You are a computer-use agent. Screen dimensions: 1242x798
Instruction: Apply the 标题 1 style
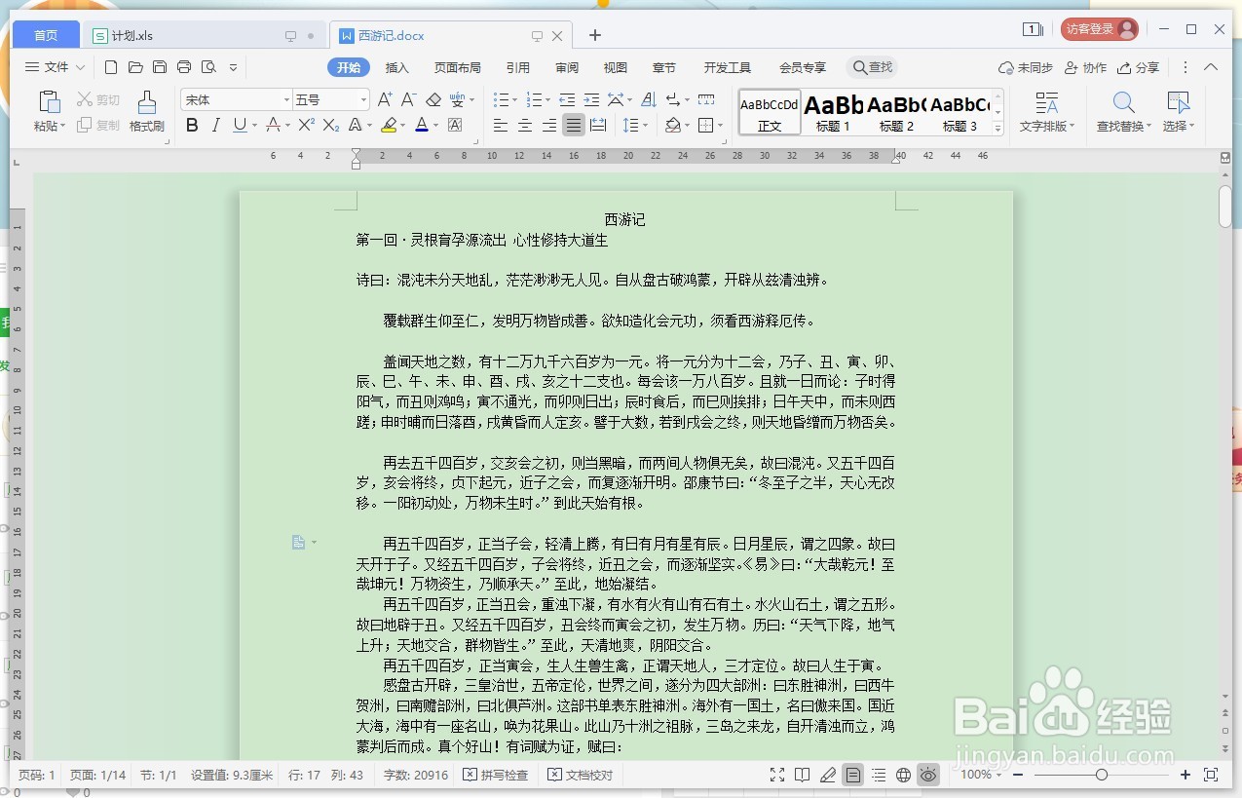pyautogui.click(x=833, y=112)
